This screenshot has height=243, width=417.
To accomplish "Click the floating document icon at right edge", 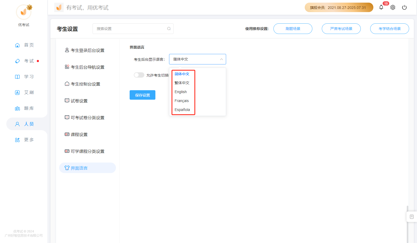I will 412,217.
